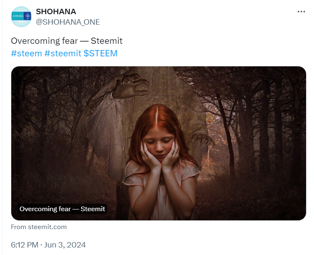Open the tweet timestamp permalink
Viewport: 314px width, 255px height.
click(48, 245)
